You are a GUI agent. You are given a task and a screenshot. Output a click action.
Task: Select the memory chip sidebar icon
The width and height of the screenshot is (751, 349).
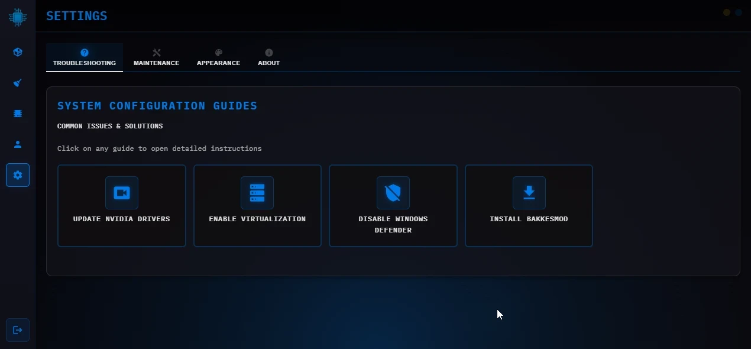pos(18,114)
